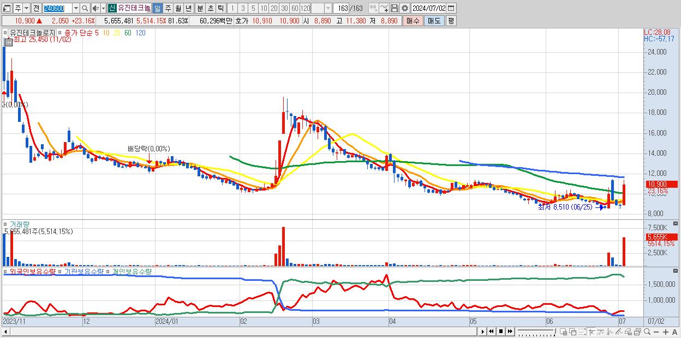Viewport: 681px width, 338px height.
Task: Click the comparison chart icon before indicator icon
Action: click(x=374, y=8)
